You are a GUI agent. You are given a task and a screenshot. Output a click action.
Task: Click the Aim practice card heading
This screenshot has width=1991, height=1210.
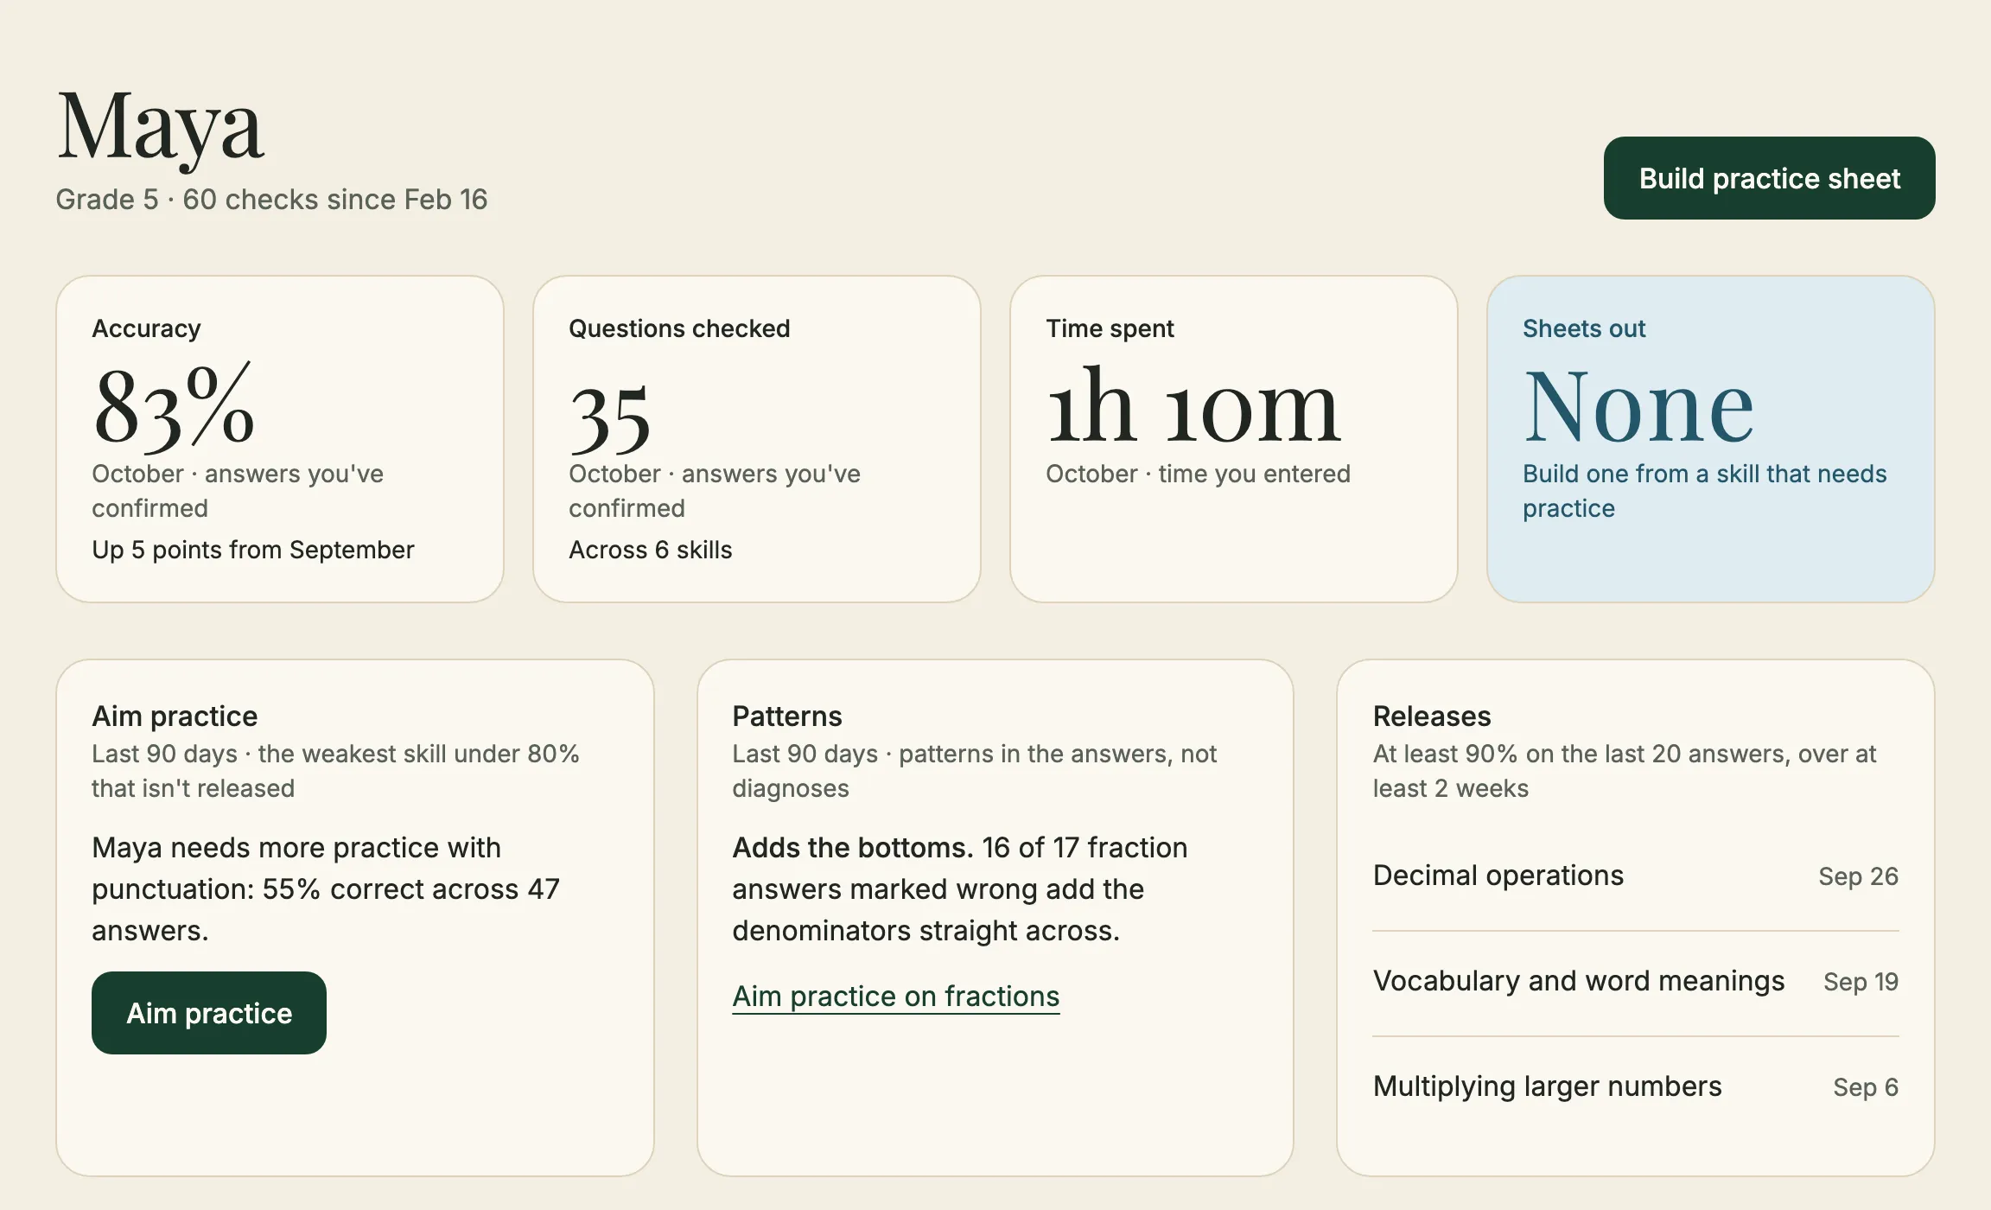pyautogui.click(x=175, y=716)
